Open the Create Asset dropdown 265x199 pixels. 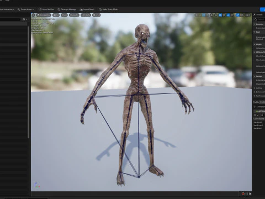click(26, 9)
